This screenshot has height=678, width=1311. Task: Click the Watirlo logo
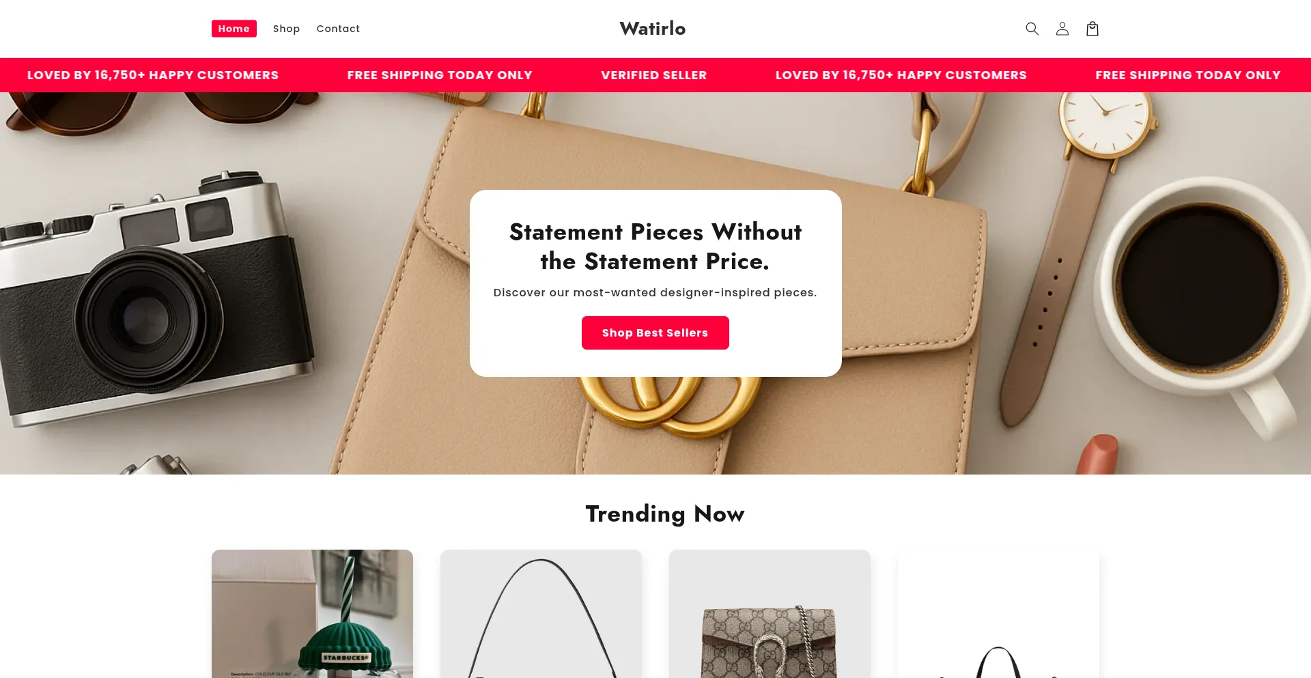pyautogui.click(x=653, y=29)
